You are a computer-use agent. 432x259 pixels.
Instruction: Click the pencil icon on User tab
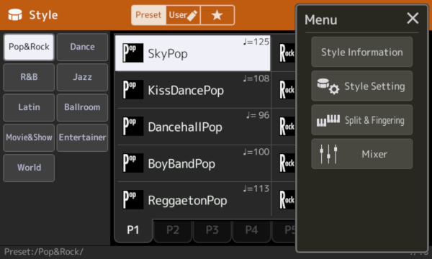192,15
